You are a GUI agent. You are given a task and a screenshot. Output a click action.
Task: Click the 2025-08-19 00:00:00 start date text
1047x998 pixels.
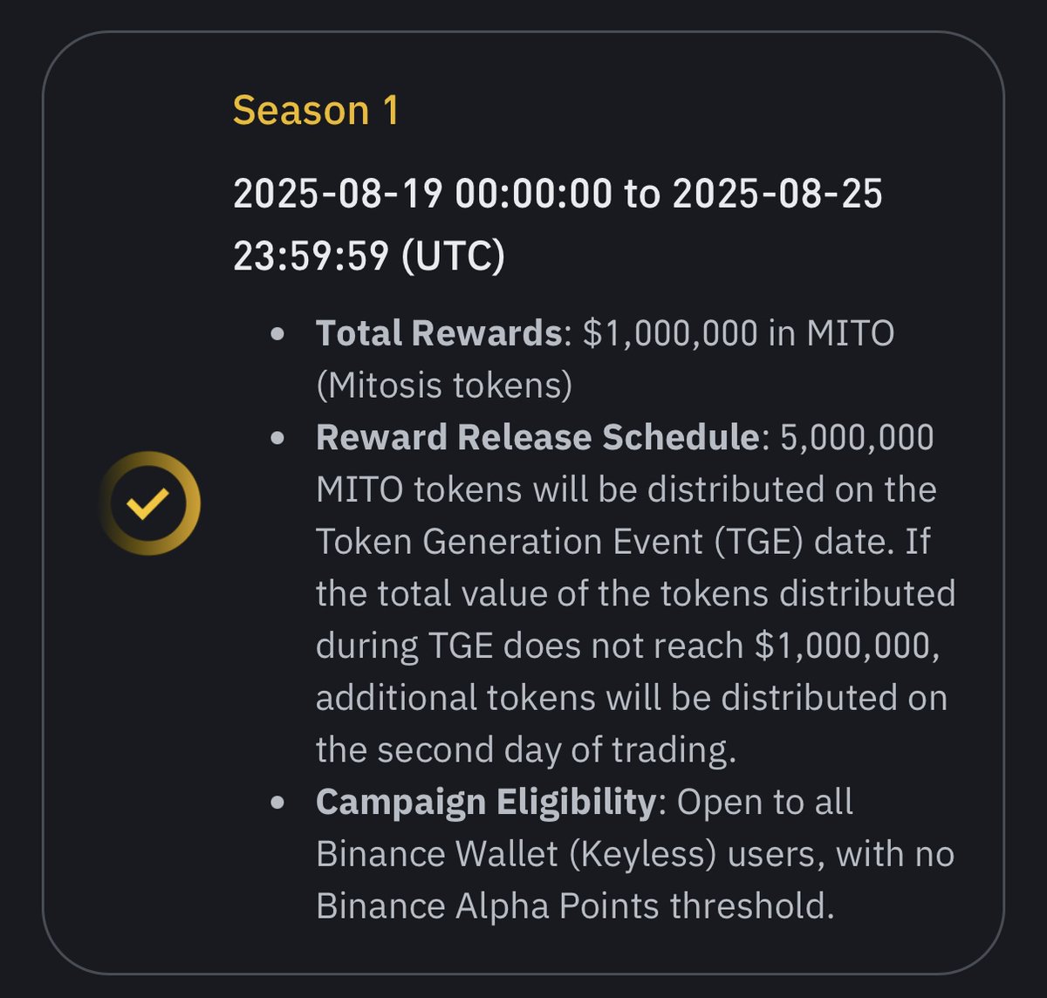coord(423,193)
